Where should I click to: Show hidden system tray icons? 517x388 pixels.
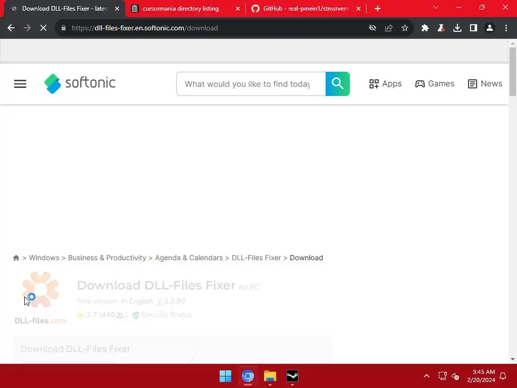pos(426,376)
